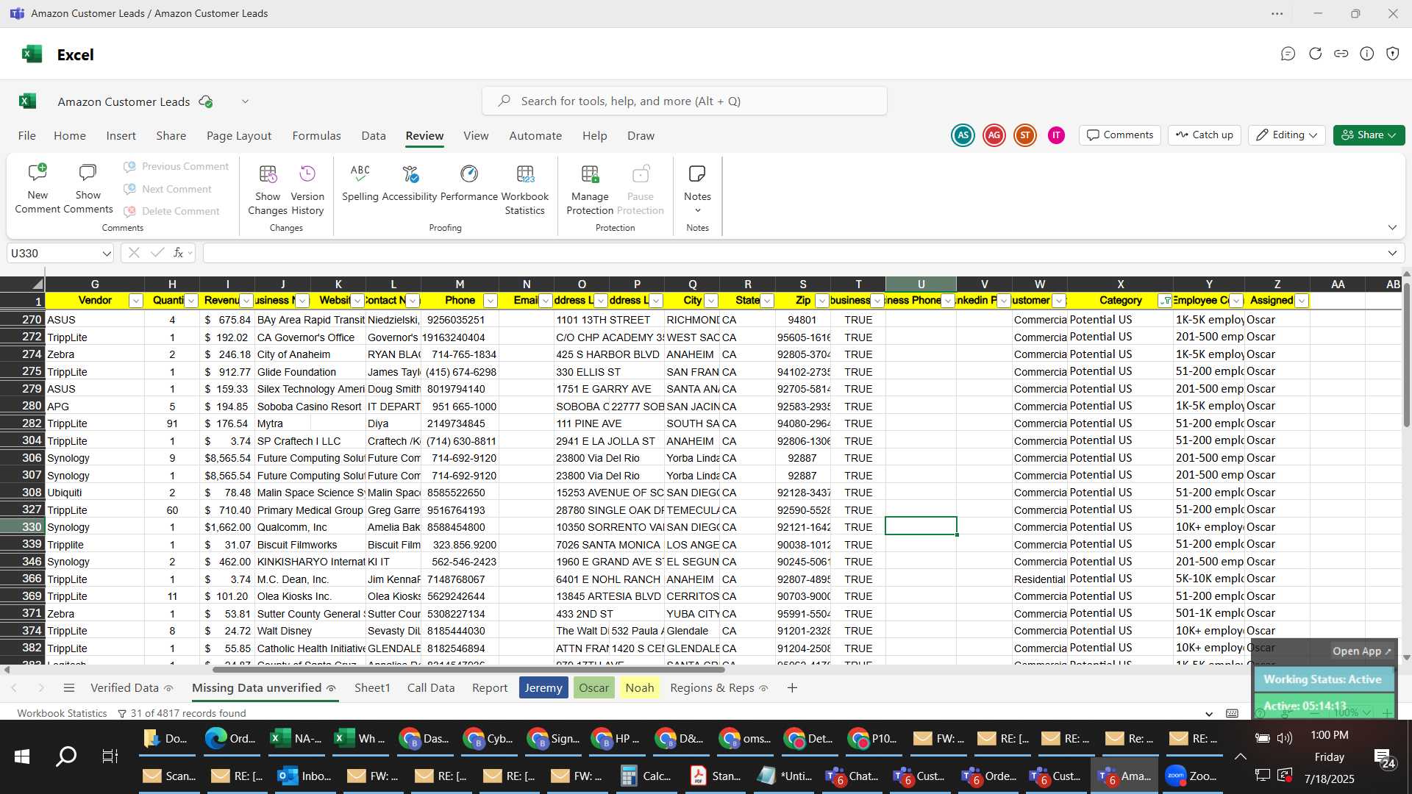Open the Assigned column filter dropdown

(1302, 301)
